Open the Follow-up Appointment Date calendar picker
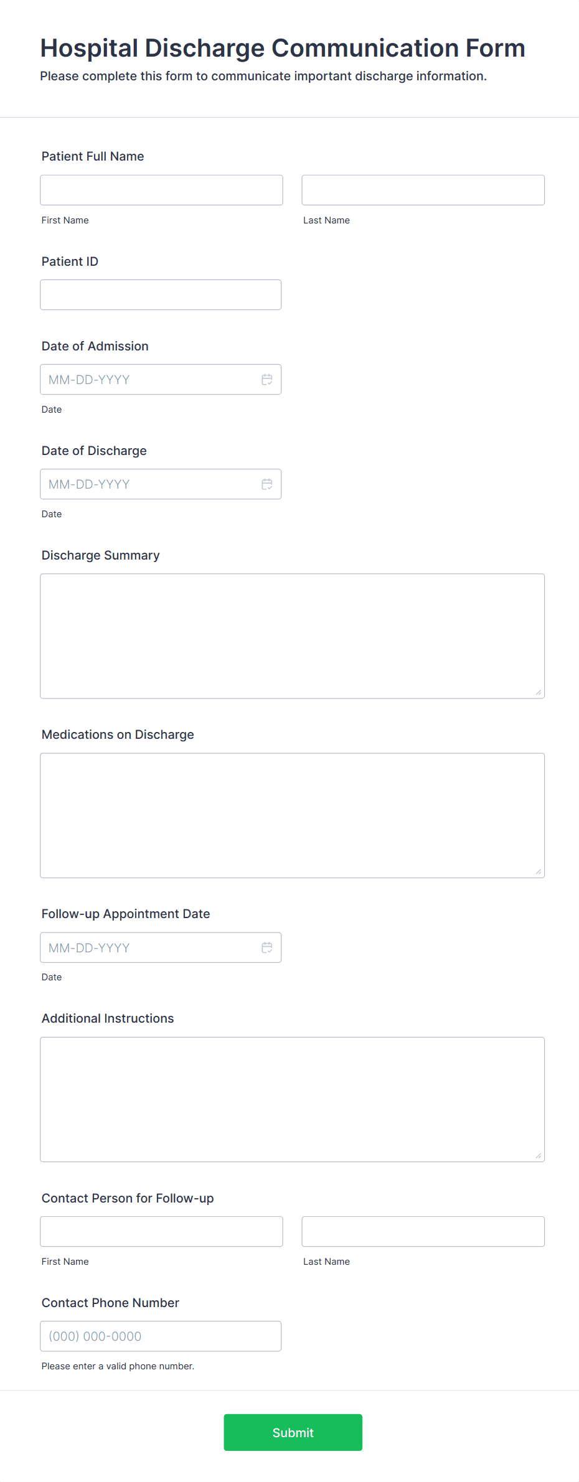 (268, 947)
